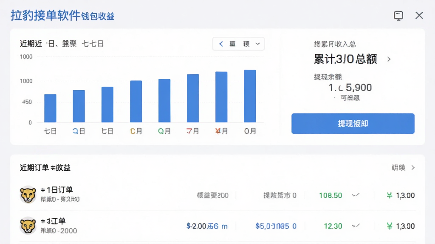The width and height of the screenshot is (435, 244).
Task: Click the 450 label on the chart axis
Action: click(27, 102)
